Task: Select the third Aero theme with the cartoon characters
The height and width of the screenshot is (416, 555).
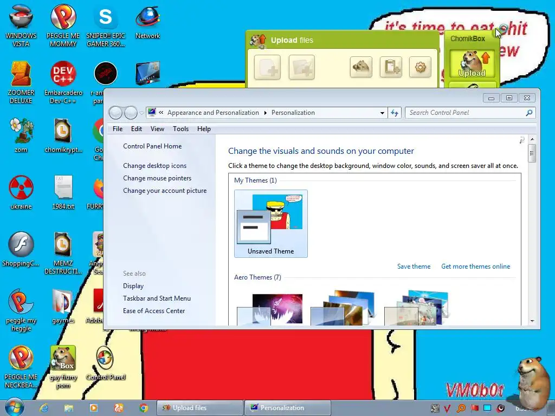Action: coord(416,308)
